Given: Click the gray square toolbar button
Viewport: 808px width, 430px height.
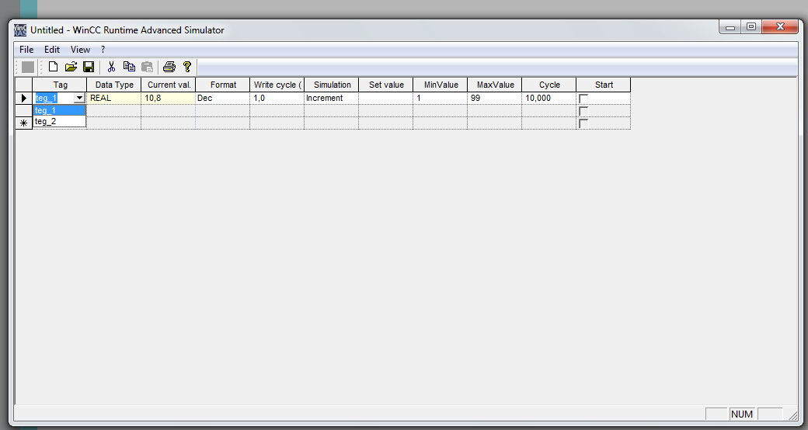Looking at the screenshot, I should (x=28, y=67).
